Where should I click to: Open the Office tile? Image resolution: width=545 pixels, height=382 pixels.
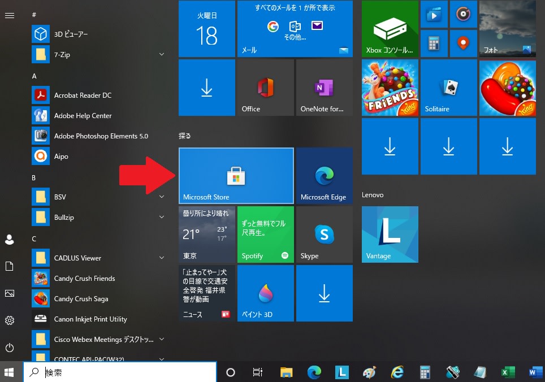(x=266, y=88)
